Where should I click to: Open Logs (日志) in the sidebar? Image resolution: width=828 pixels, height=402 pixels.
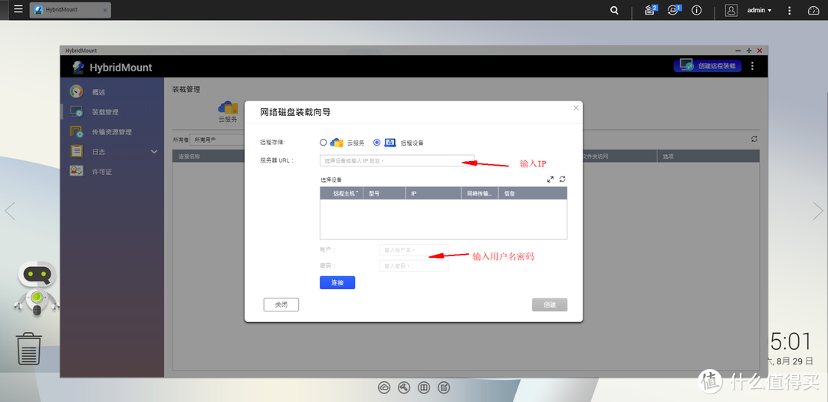(99, 152)
